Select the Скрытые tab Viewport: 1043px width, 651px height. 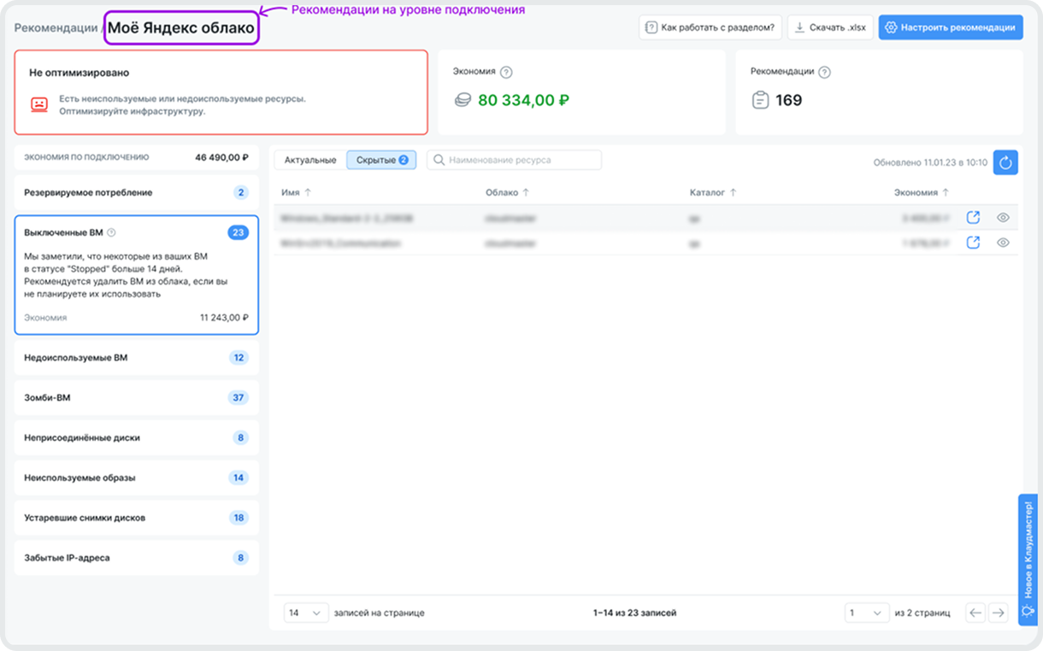coord(381,160)
